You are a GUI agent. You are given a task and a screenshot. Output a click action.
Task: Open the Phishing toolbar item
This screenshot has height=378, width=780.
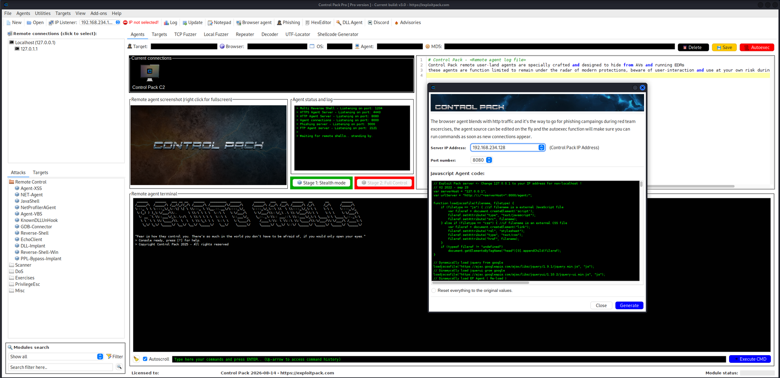click(x=288, y=23)
